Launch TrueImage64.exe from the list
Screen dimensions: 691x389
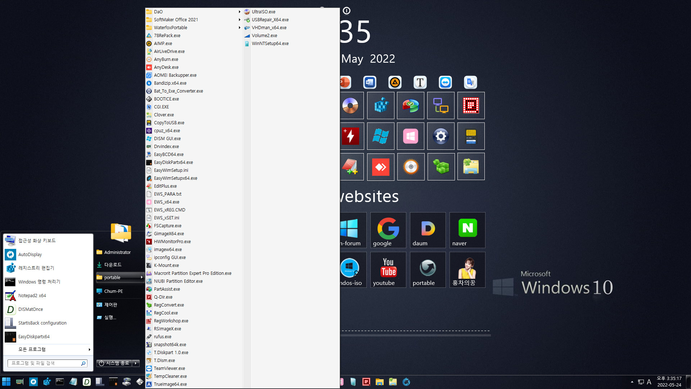[194, 384]
